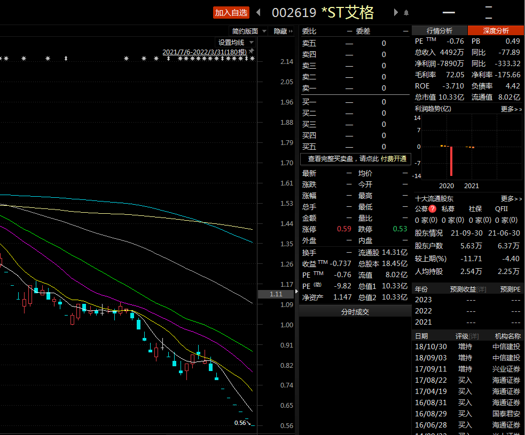Select the 买五 order book row
Image resolution: width=525 pixels, height=435 pixels.
[355, 147]
